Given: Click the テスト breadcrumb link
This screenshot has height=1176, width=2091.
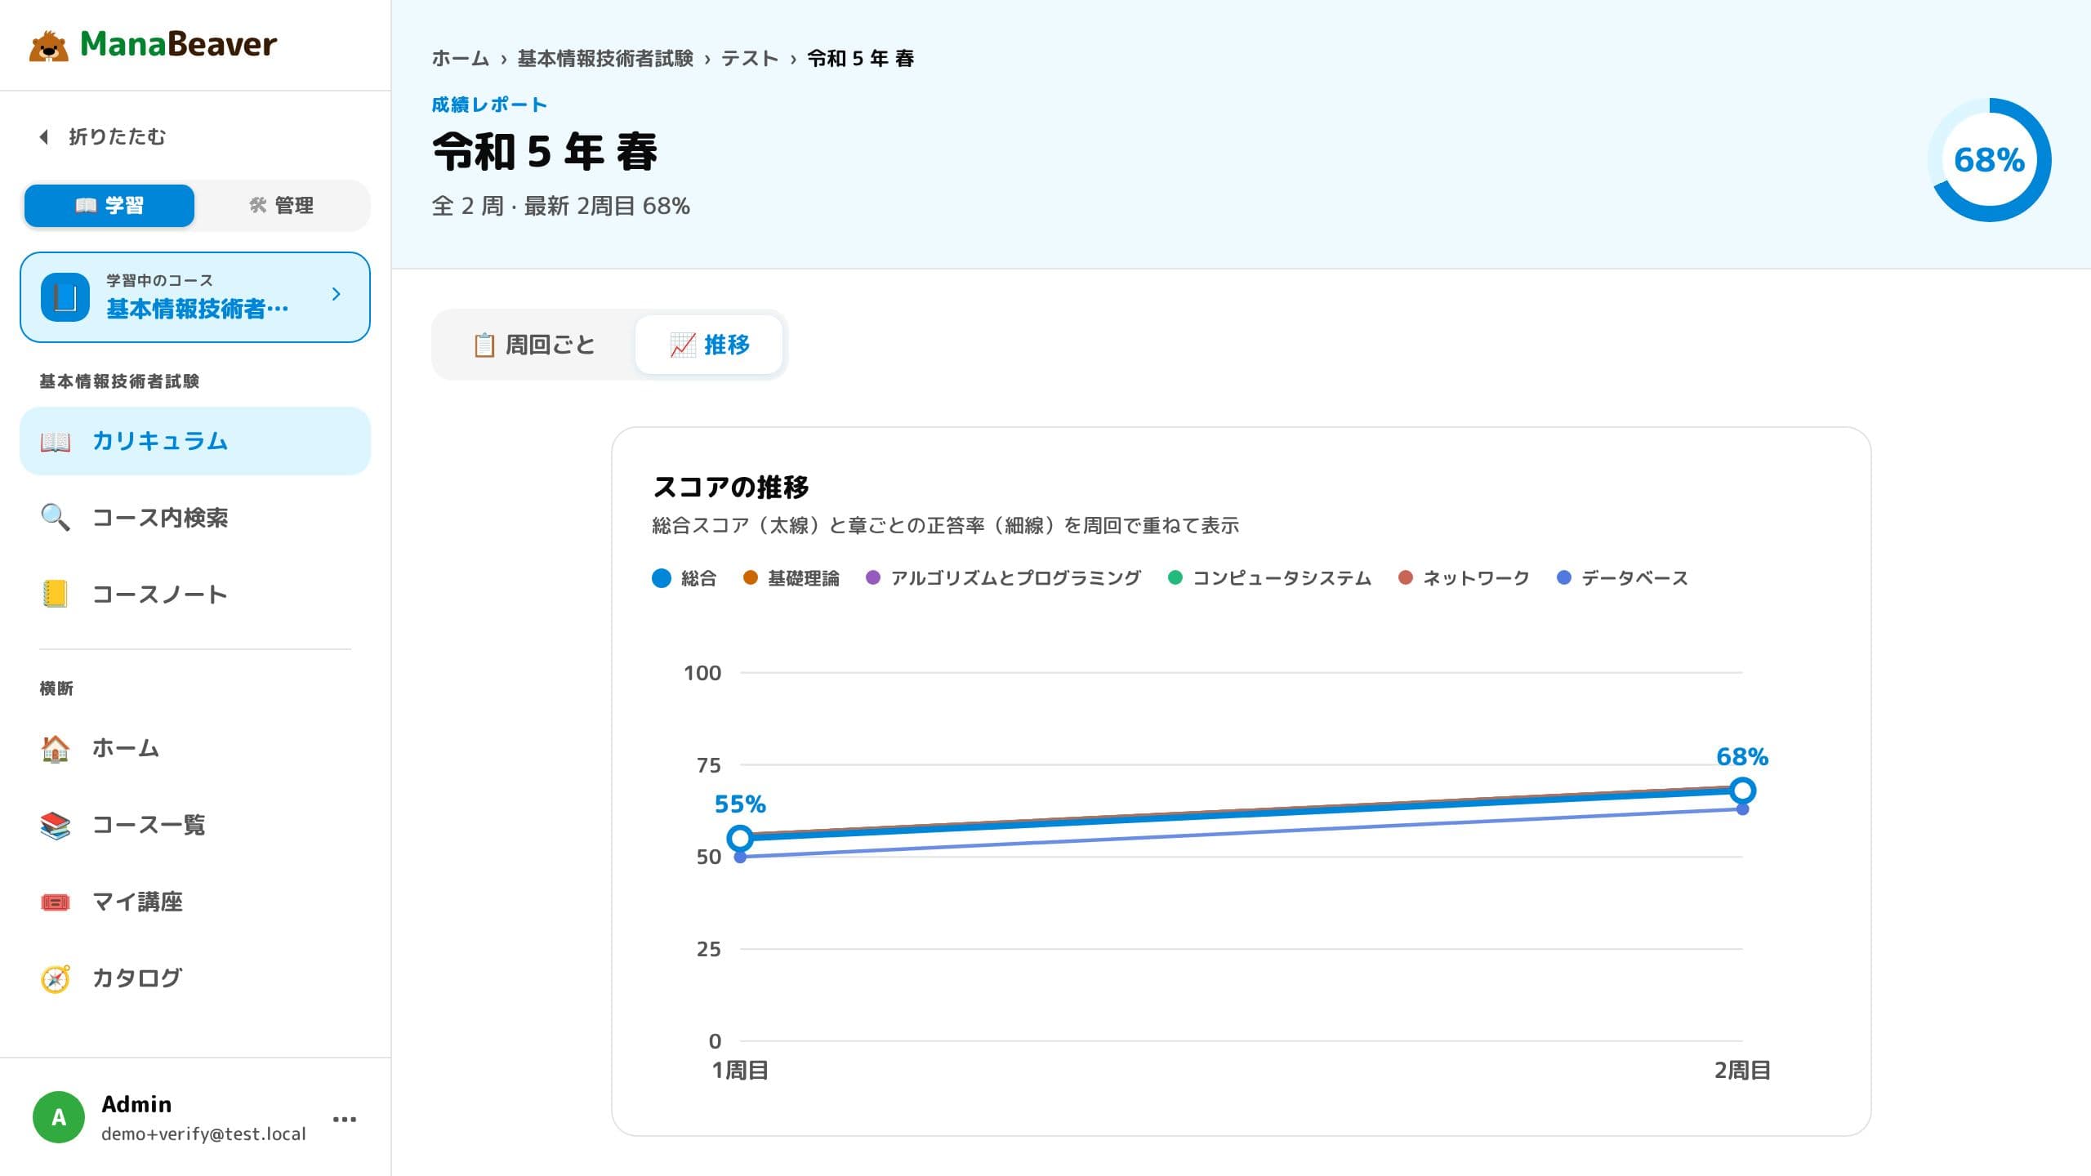Looking at the screenshot, I should 750,59.
